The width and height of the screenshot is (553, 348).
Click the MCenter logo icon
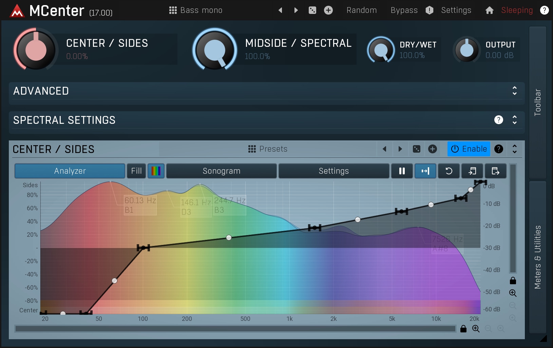tap(17, 11)
